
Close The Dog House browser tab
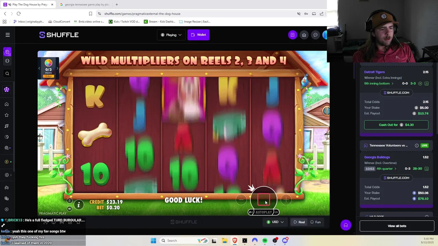(x=52, y=4)
